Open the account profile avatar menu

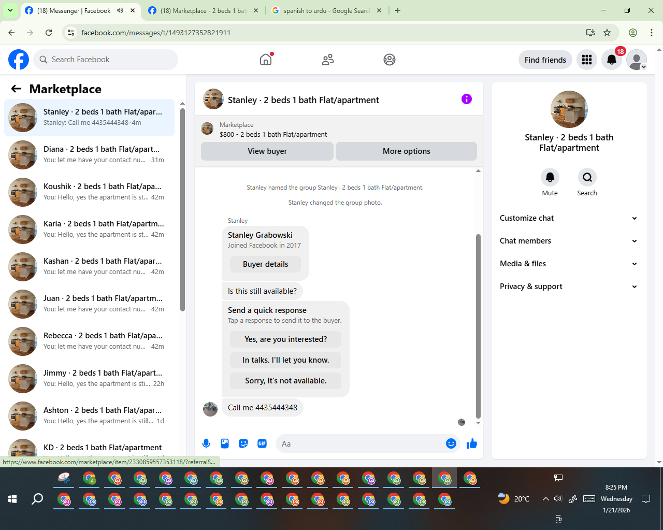click(x=637, y=60)
